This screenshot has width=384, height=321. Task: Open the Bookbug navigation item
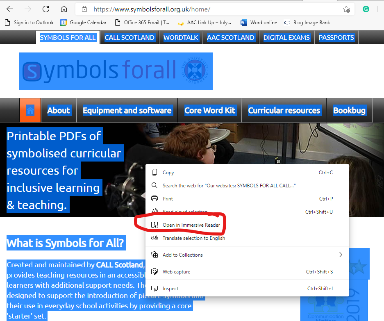click(350, 110)
